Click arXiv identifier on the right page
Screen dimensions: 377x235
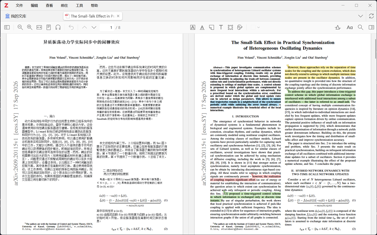pos(204,133)
